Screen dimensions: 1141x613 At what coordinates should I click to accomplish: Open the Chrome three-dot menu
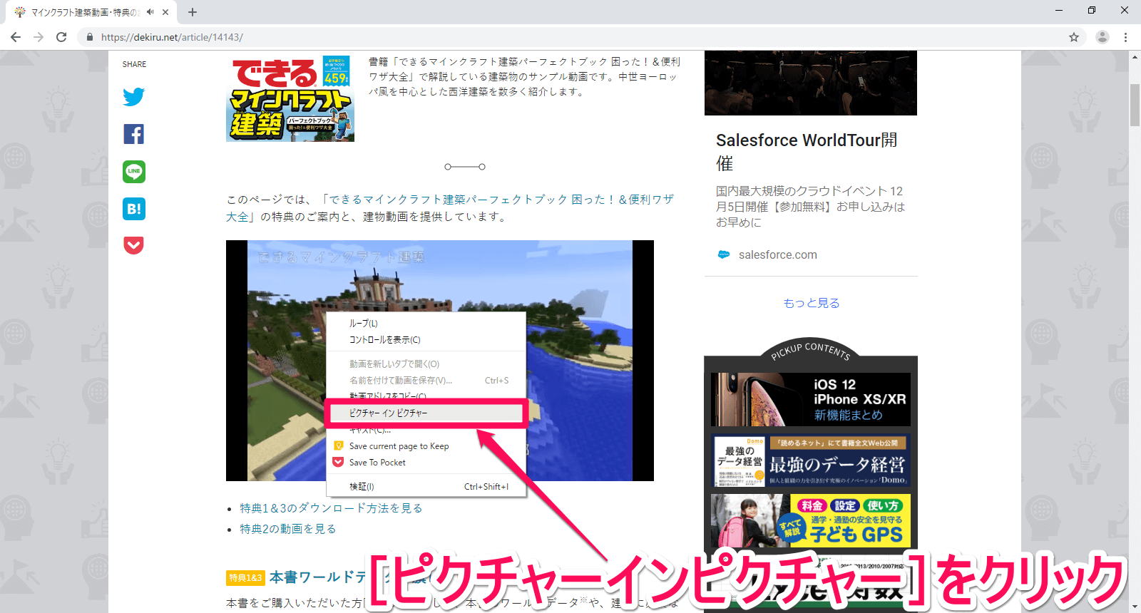click(1125, 37)
